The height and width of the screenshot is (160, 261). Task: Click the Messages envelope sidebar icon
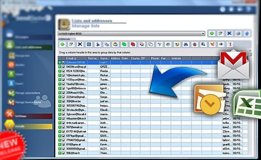[x=10, y=35]
